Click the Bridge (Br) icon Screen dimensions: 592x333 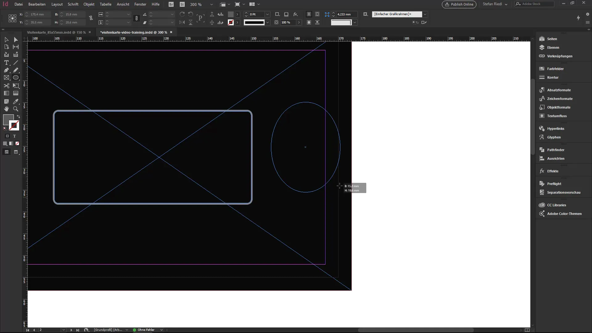(x=171, y=4)
